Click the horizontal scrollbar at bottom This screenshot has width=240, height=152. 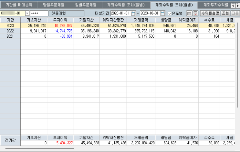(40, 148)
